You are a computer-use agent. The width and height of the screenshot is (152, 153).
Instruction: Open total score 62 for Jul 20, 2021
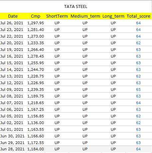[x=138, y=43]
